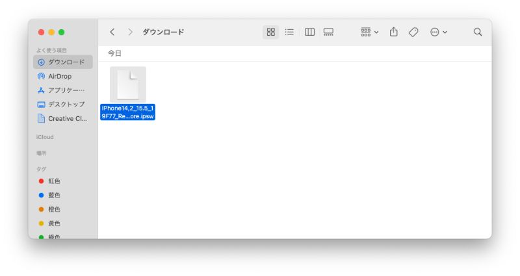This screenshot has height=276, width=520.
Task: Click the 場所 section header
Action: coord(41,153)
